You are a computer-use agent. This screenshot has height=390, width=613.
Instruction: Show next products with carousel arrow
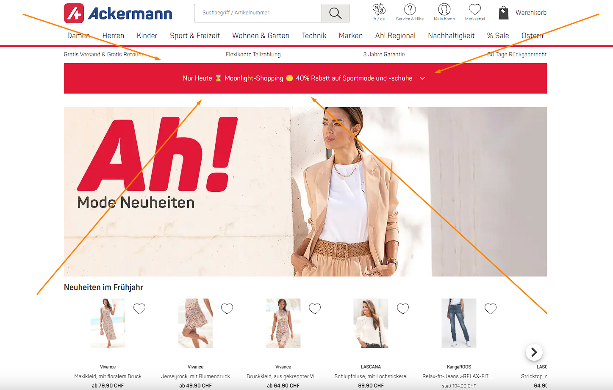pos(534,352)
